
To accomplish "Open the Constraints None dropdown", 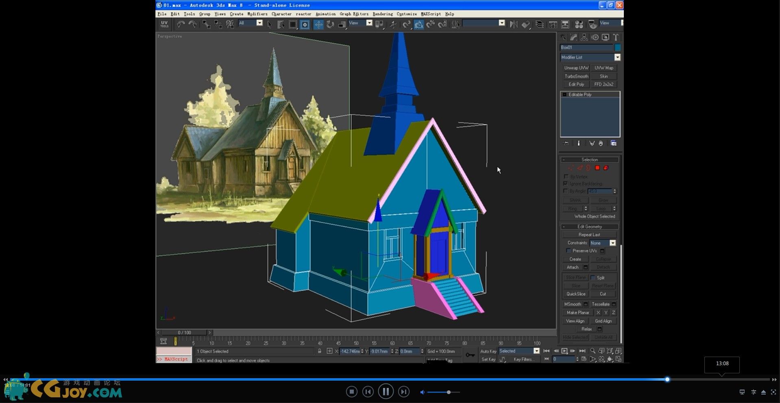I will coord(612,243).
